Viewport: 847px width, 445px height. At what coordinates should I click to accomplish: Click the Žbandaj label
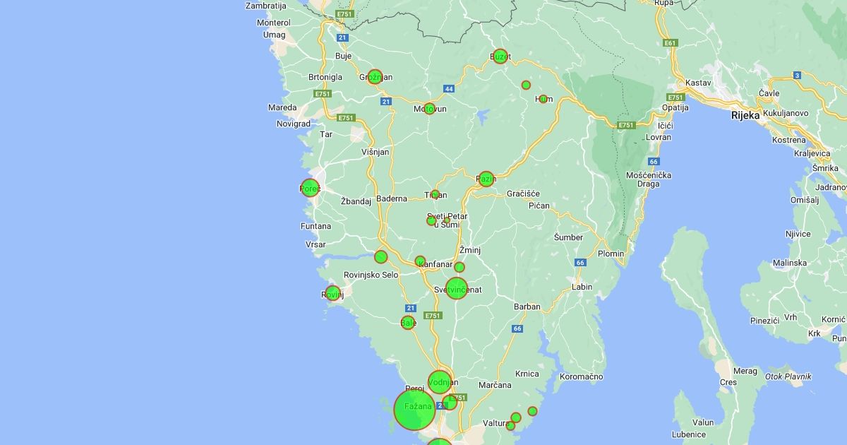click(356, 201)
